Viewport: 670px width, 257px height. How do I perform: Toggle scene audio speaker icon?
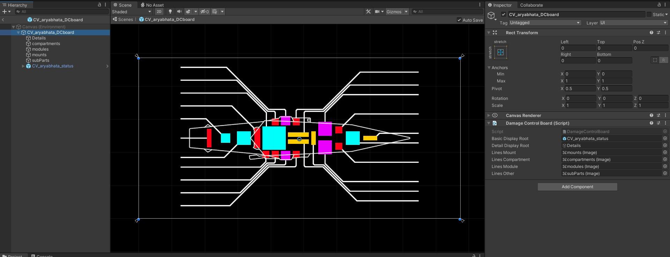tap(179, 12)
